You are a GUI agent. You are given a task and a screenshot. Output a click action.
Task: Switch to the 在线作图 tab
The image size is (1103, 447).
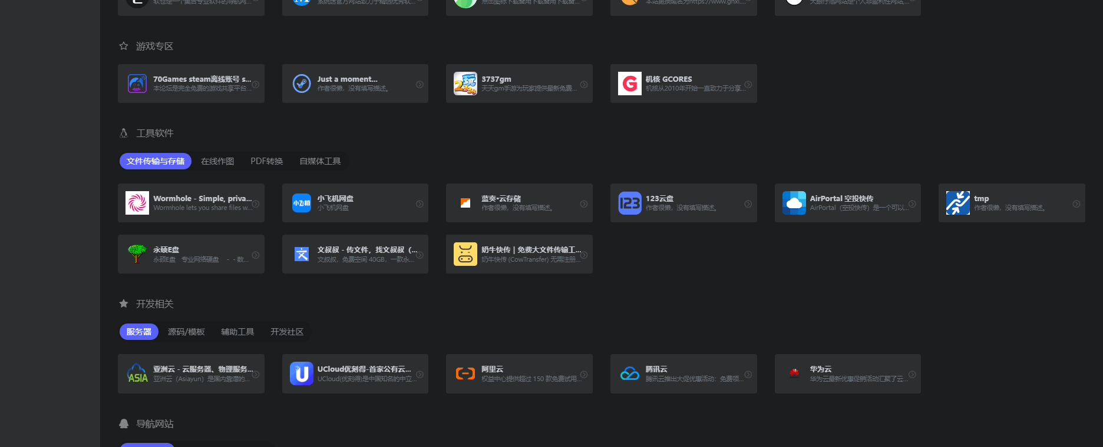coord(217,161)
